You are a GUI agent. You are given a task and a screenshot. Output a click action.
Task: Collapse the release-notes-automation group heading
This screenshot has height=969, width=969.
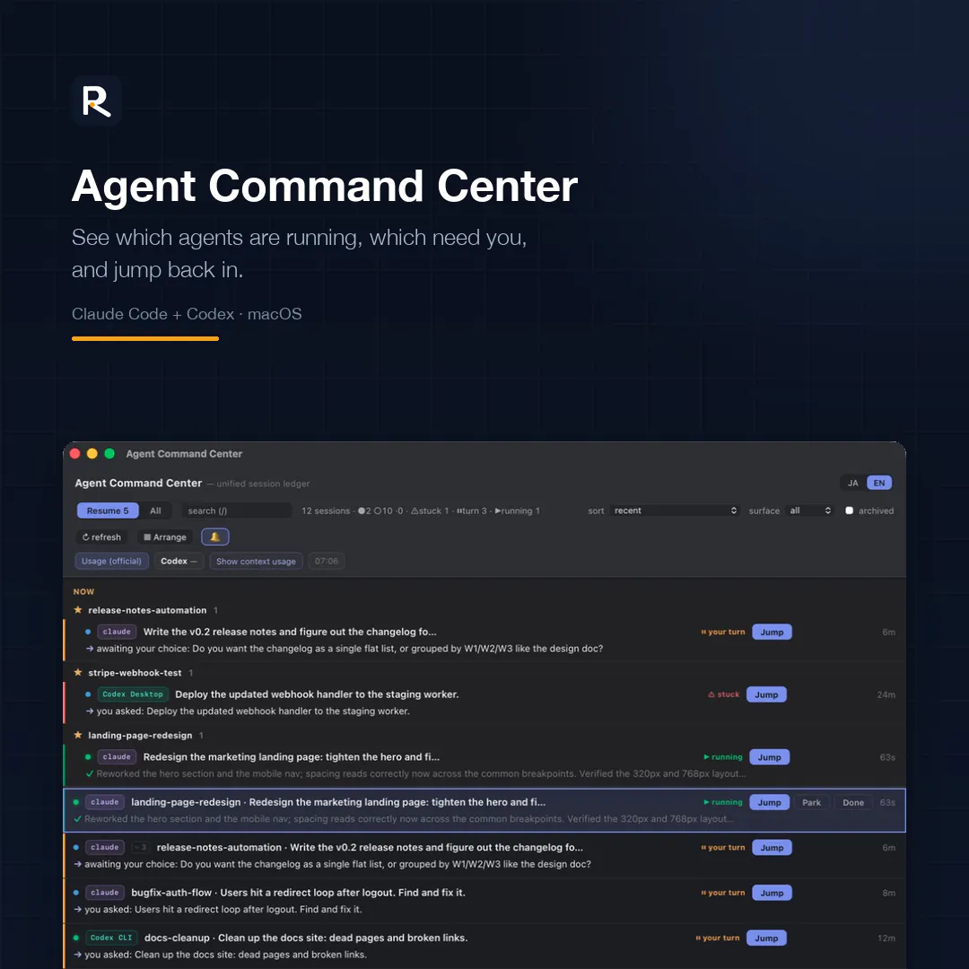click(147, 610)
